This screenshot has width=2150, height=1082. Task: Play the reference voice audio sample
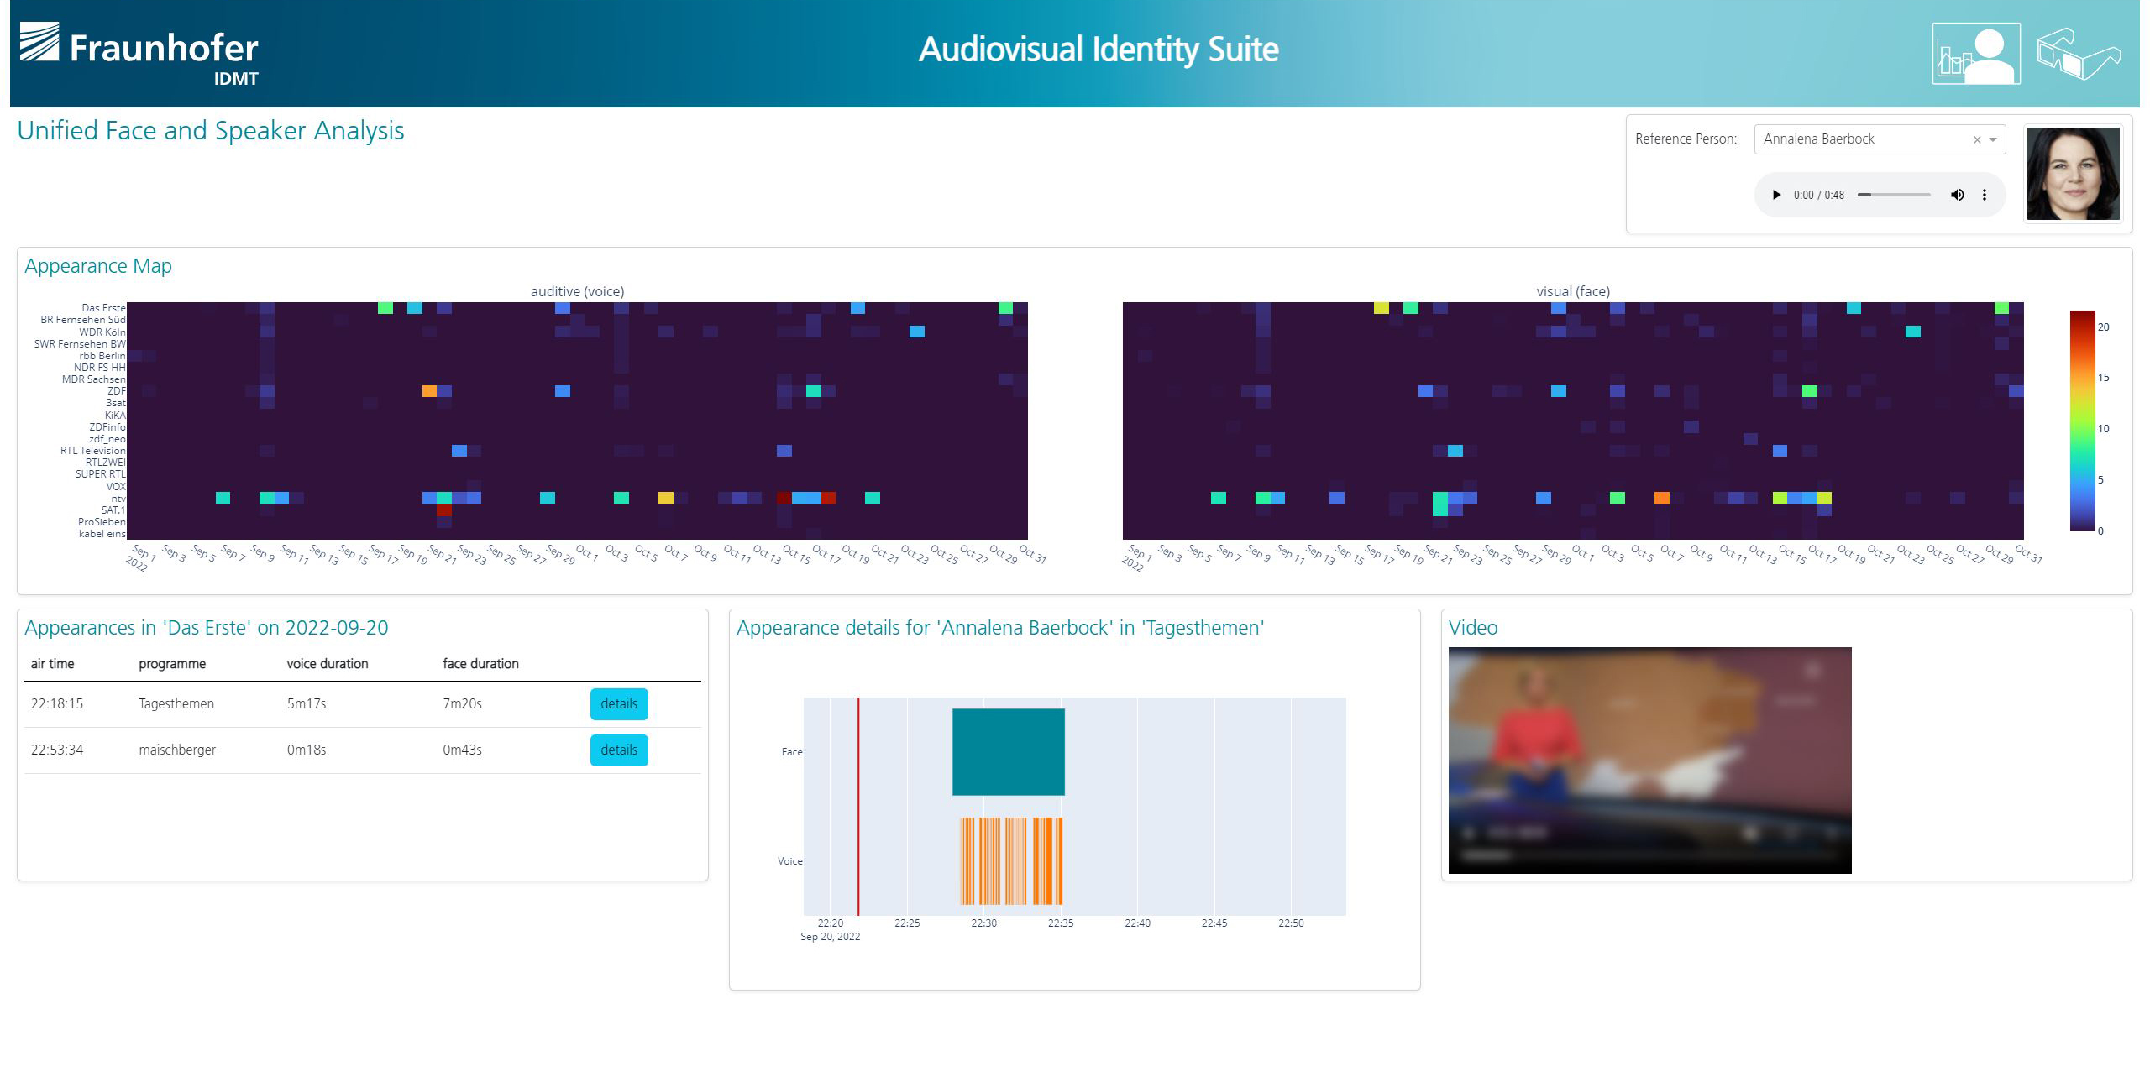click(x=1776, y=195)
